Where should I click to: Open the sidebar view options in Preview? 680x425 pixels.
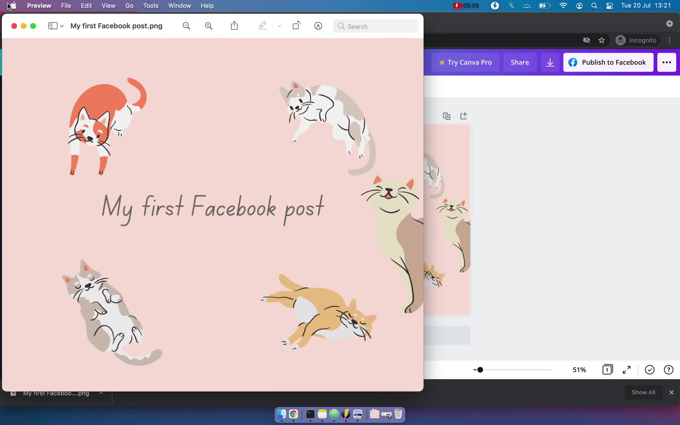tap(56, 26)
